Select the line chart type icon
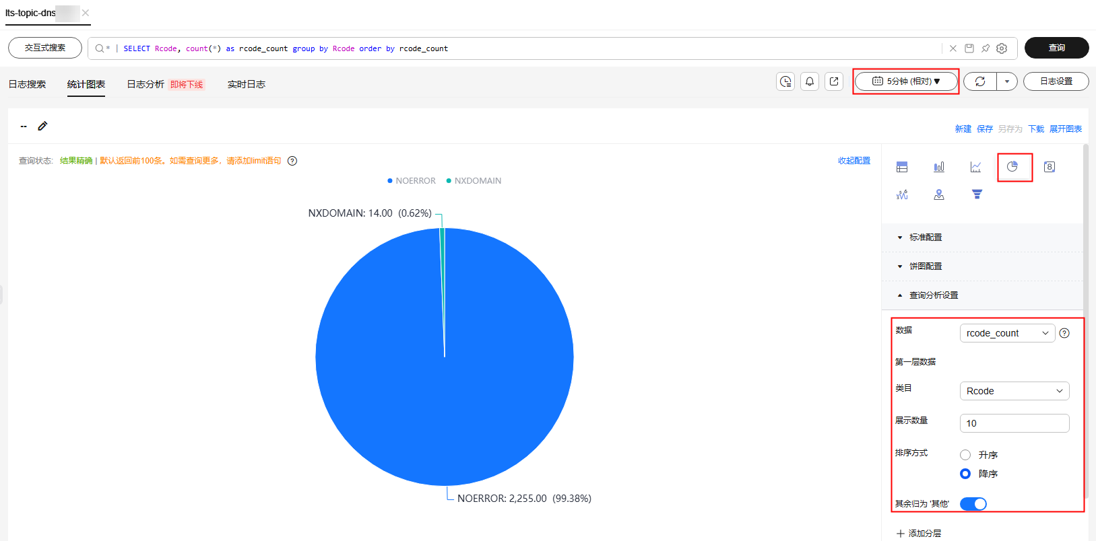Image resolution: width=1096 pixels, height=541 pixels. click(x=975, y=167)
